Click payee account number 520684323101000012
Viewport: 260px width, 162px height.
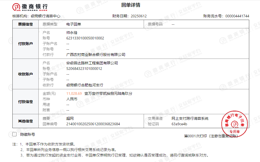tap(84, 69)
